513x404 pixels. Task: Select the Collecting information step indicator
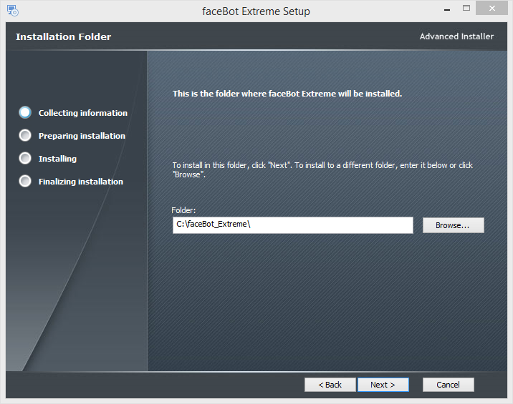pos(25,112)
